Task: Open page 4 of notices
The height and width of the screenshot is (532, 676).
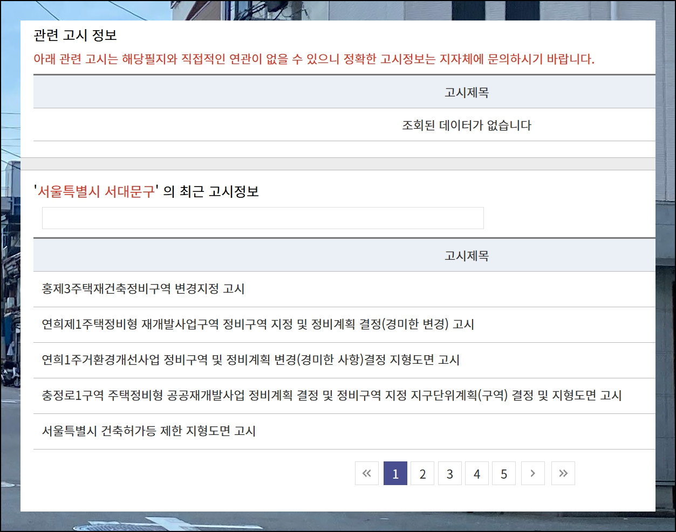Action: coord(477,473)
